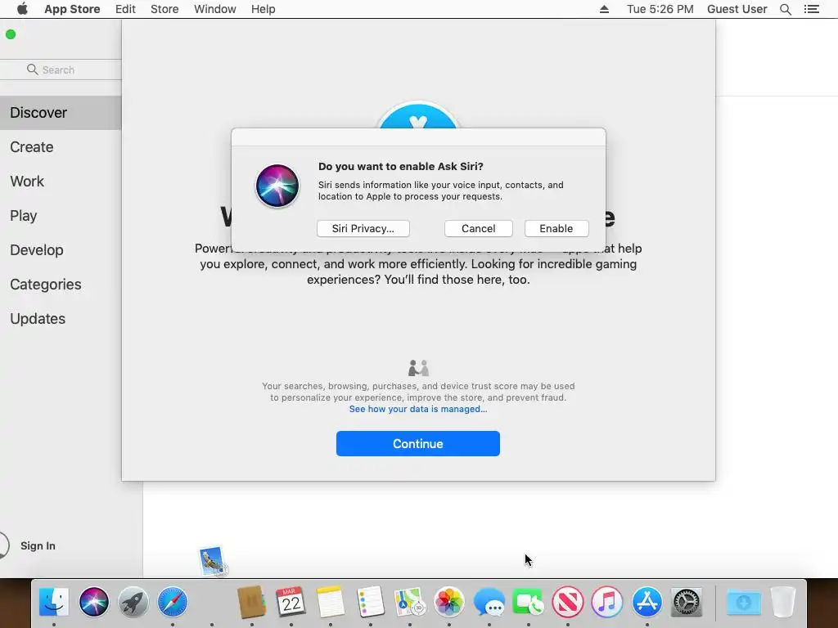Open Maps app in dock
This screenshot has width=838, height=628.
[x=410, y=602]
